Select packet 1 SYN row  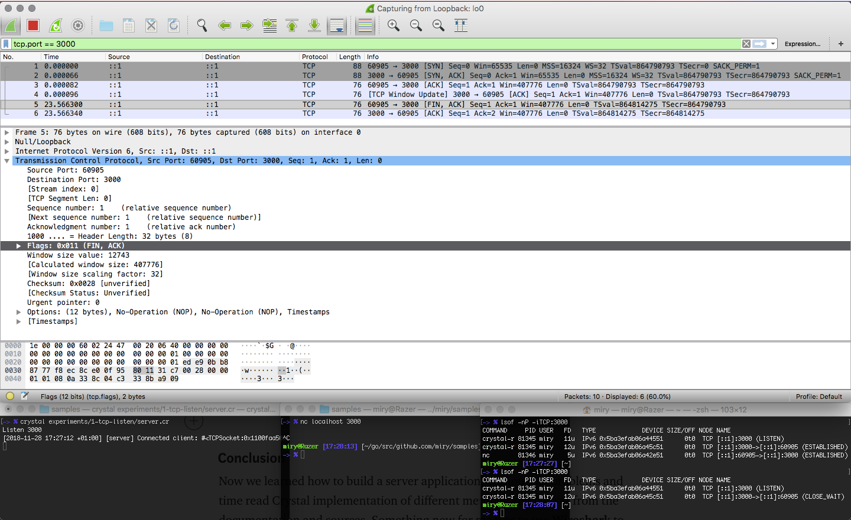point(425,66)
